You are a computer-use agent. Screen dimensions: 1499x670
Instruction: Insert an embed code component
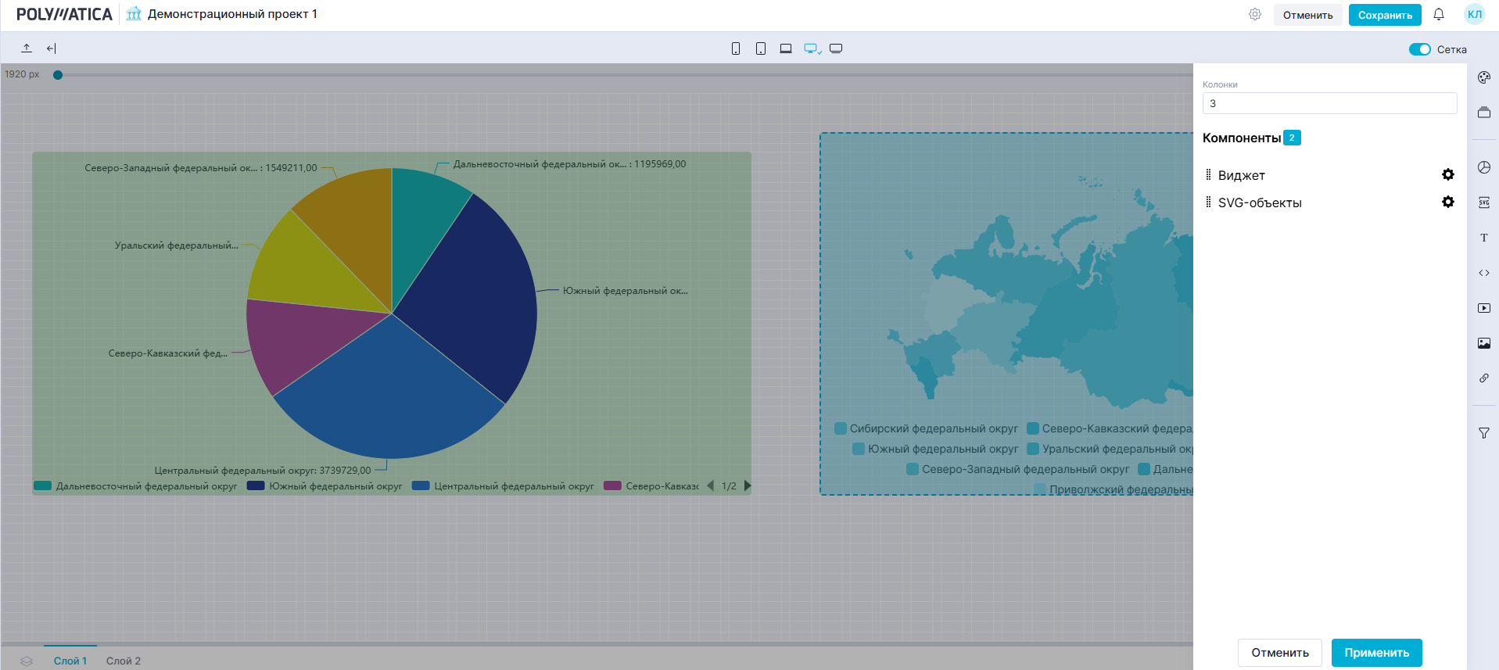pos(1483,273)
